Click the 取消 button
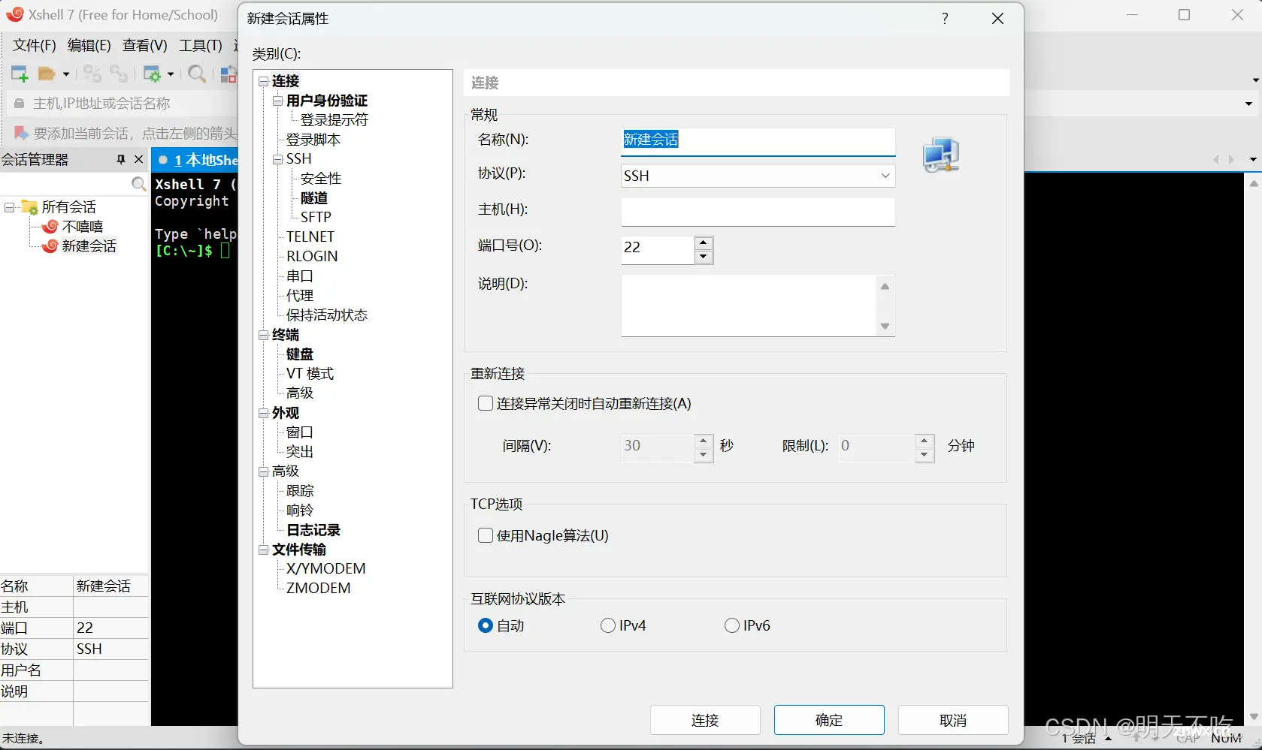The width and height of the screenshot is (1262, 750). coord(953,720)
